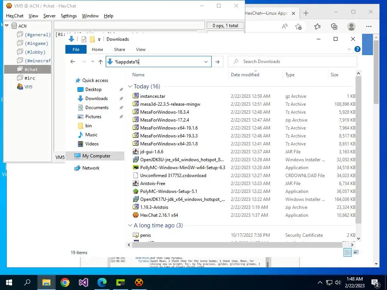This screenshot has width=387, height=290.
Task: Go up one folder level in Explorer
Action: 101,62
